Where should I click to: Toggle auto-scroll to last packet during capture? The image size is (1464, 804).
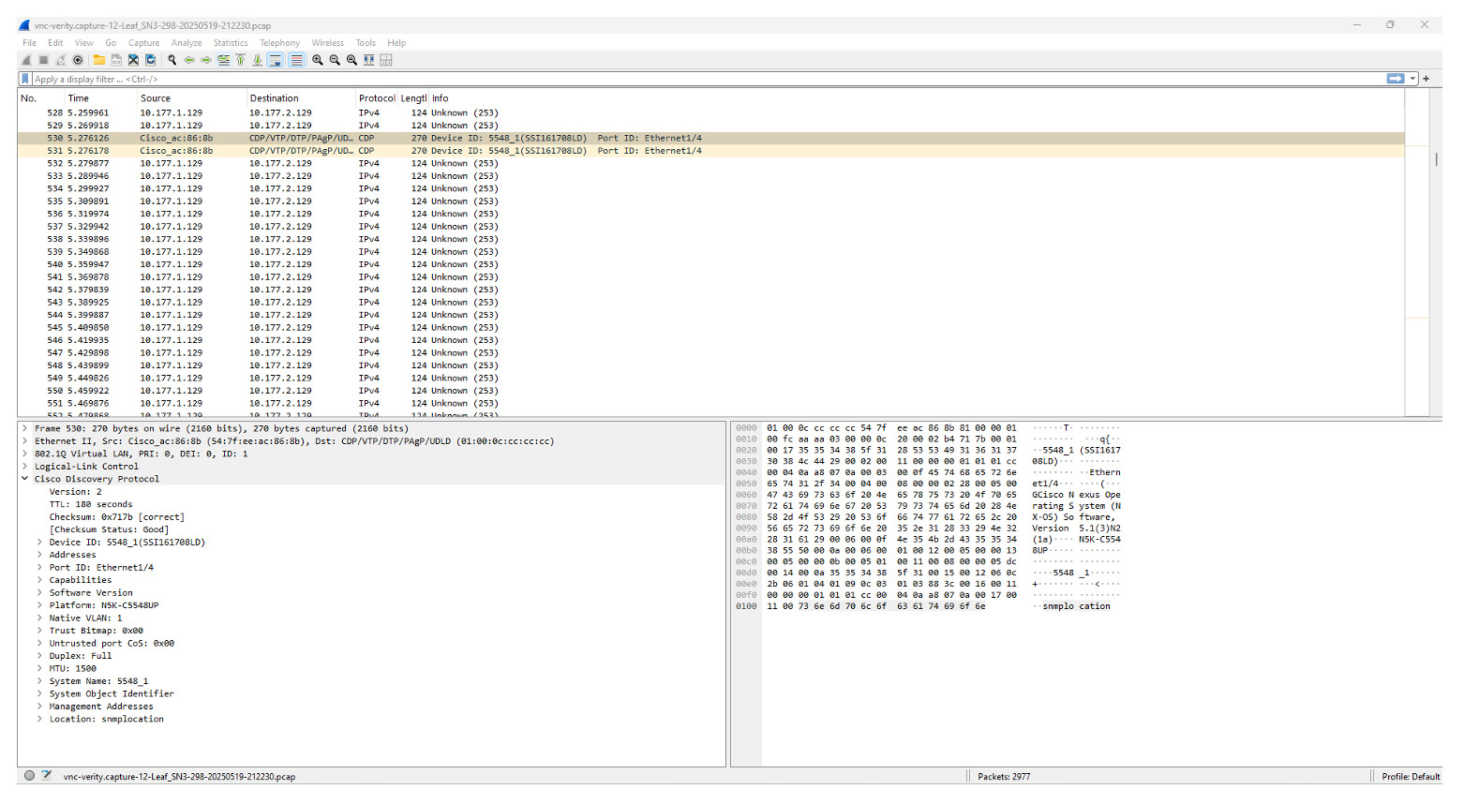pyautogui.click(x=275, y=60)
